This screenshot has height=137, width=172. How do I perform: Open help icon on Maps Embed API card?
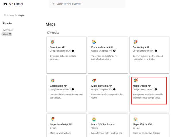coord(156,89)
